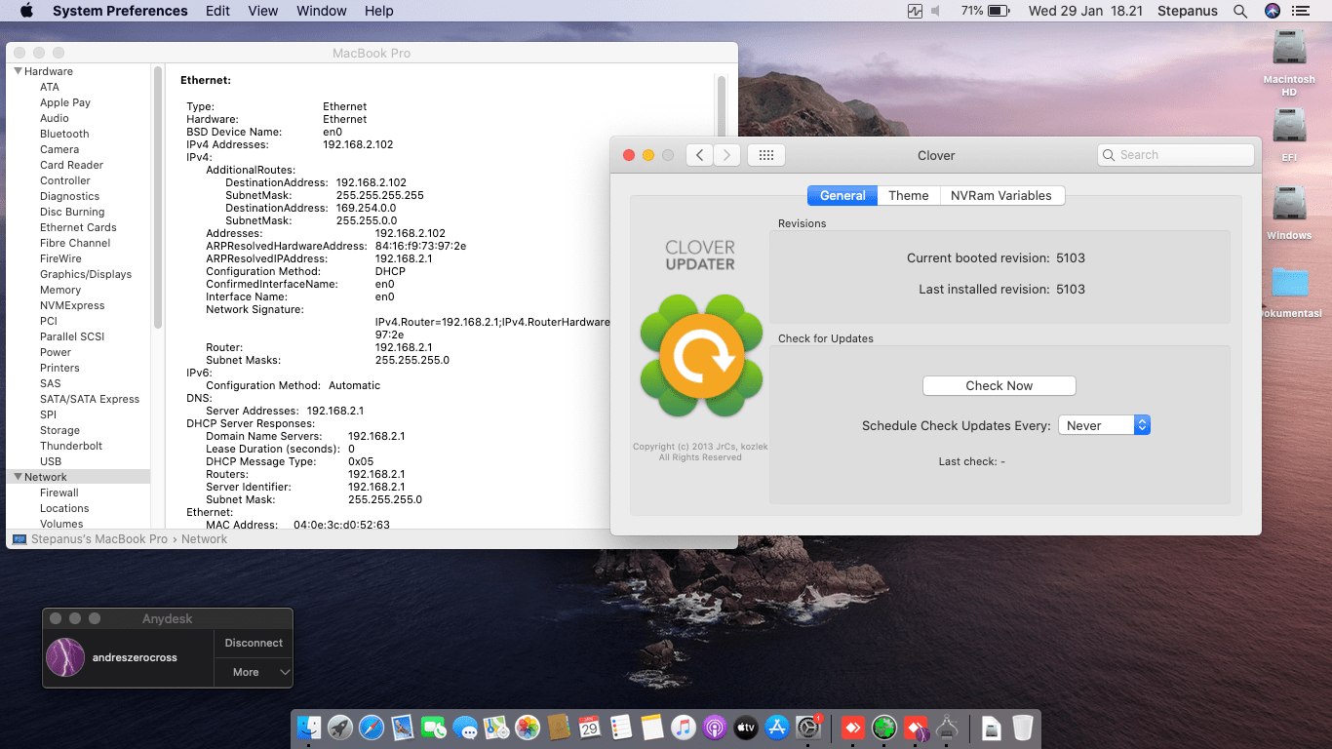Open the Podcasts app in the dock
Screen dimensions: 1332x749
click(714, 728)
